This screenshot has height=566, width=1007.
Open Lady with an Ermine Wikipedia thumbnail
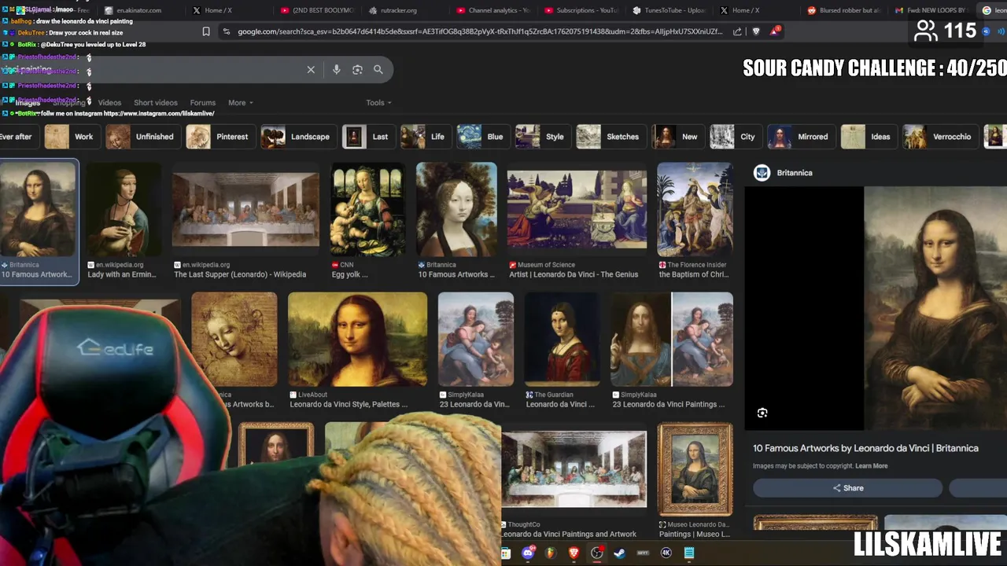pos(123,209)
